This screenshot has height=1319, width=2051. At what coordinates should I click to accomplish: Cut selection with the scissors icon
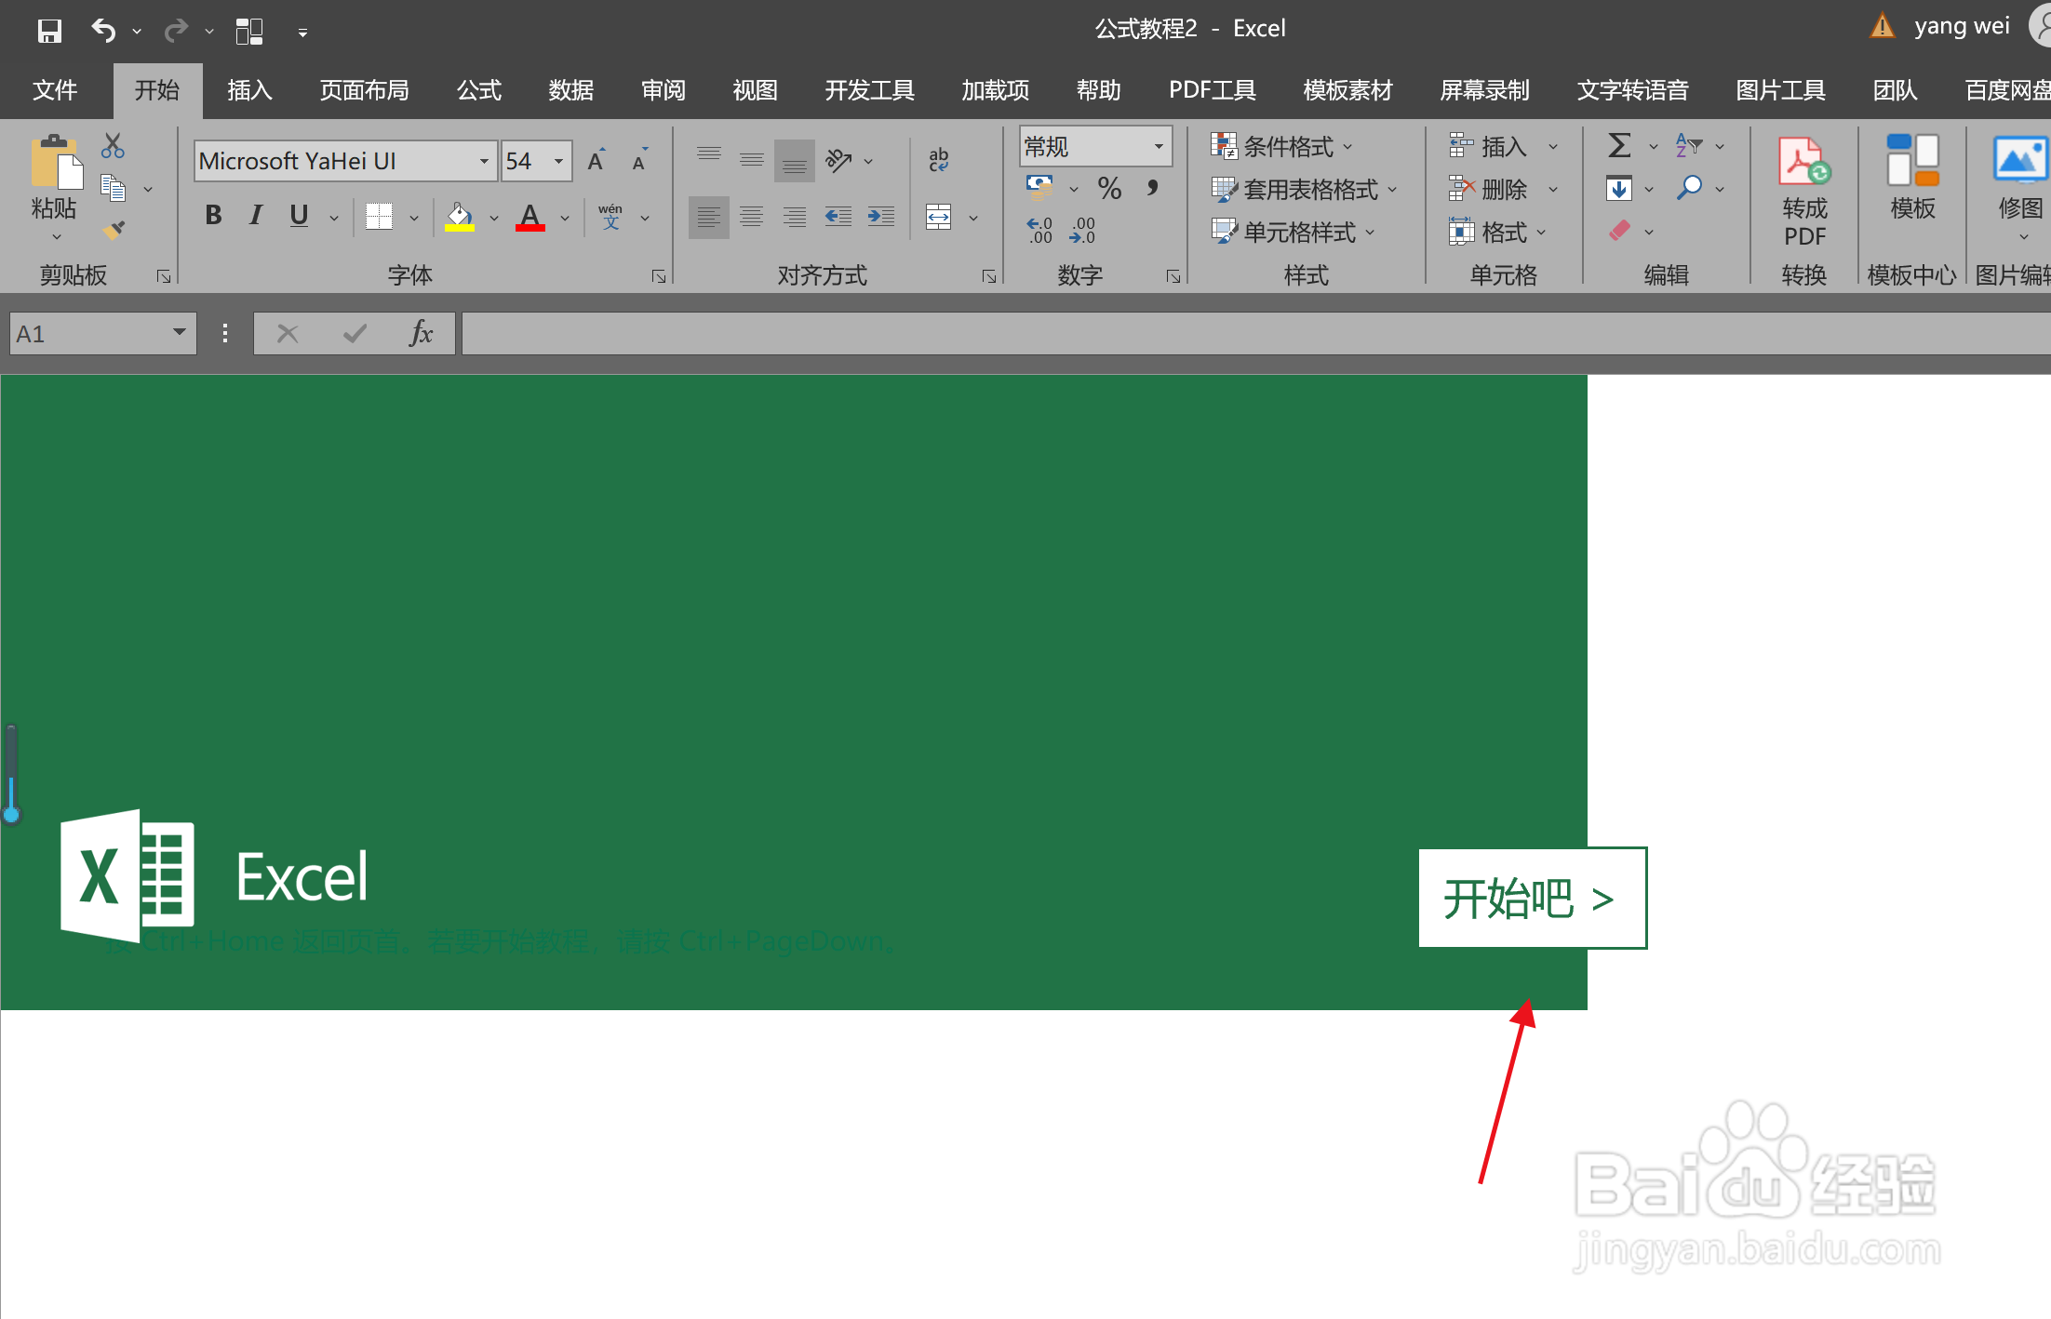pyautogui.click(x=113, y=145)
